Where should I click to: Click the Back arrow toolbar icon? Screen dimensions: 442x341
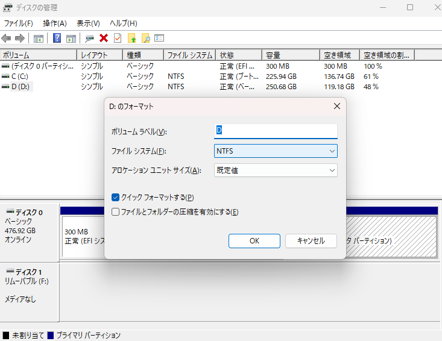7,38
